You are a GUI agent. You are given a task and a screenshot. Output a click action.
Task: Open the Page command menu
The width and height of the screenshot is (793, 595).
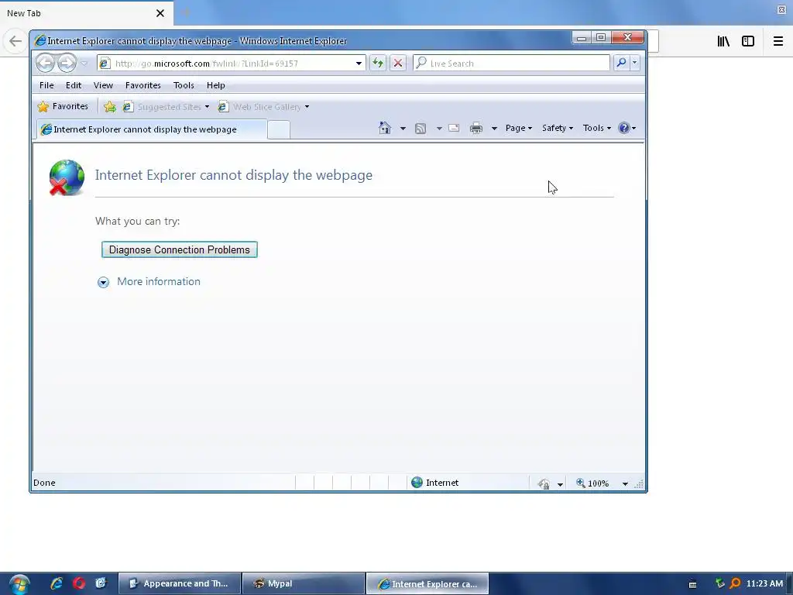coord(519,128)
